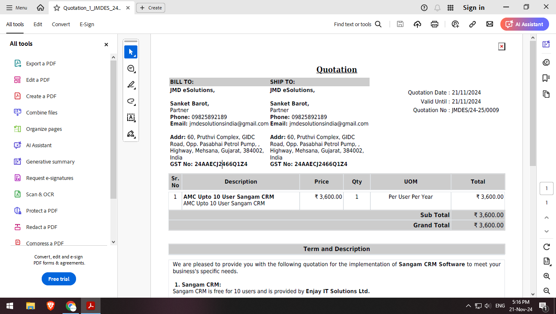Click Sign in

coord(474,8)
